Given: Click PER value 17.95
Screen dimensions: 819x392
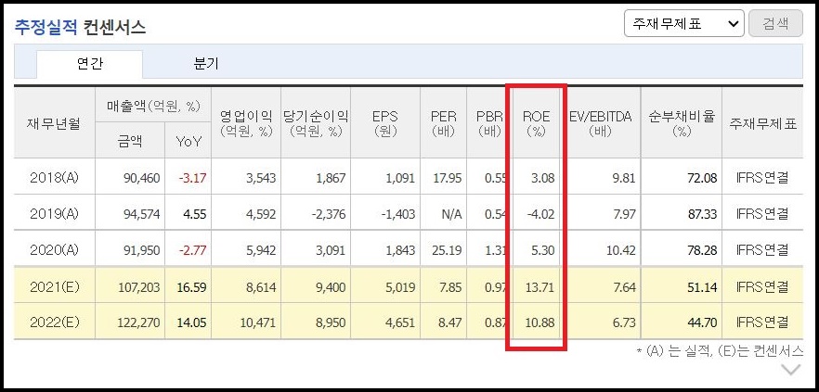Looking at the screenshot, I should 448,178.
